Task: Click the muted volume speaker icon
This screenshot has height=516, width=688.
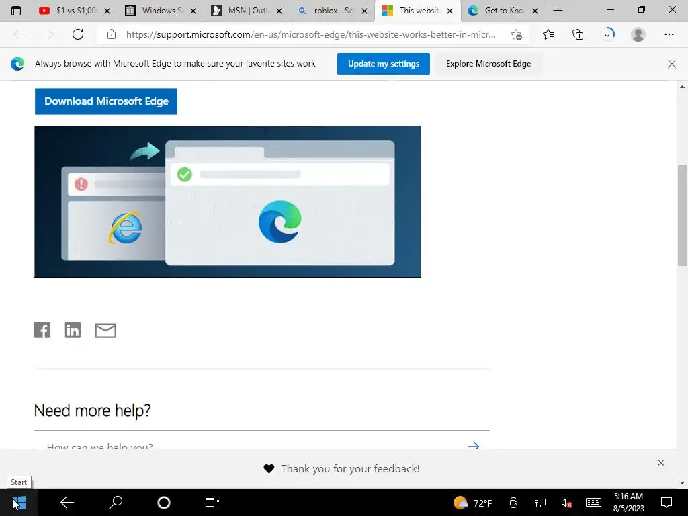Action: click(566, 503)
